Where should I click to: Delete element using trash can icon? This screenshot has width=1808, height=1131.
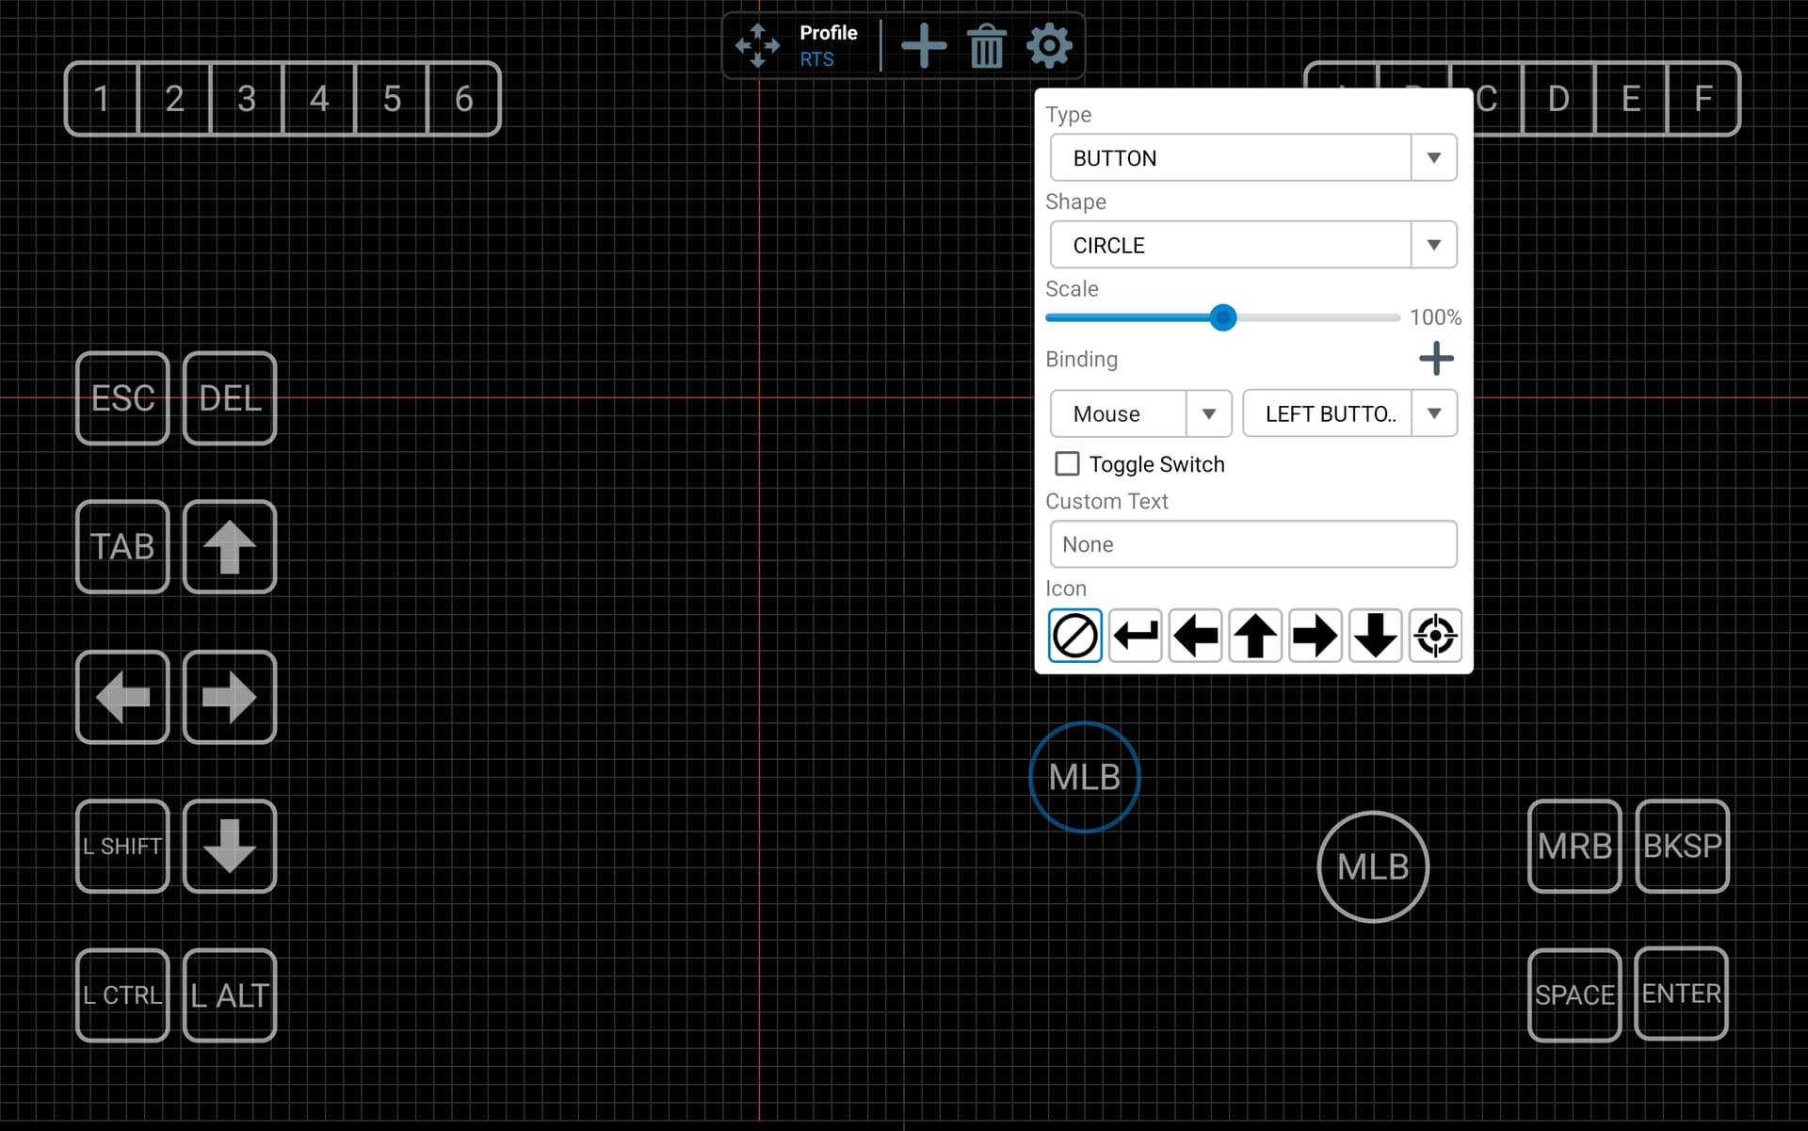(986, 46)
